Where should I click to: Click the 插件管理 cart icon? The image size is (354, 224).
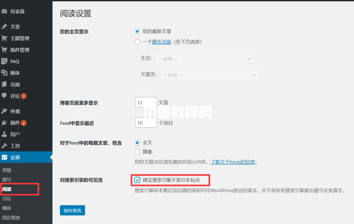(4, 50)
